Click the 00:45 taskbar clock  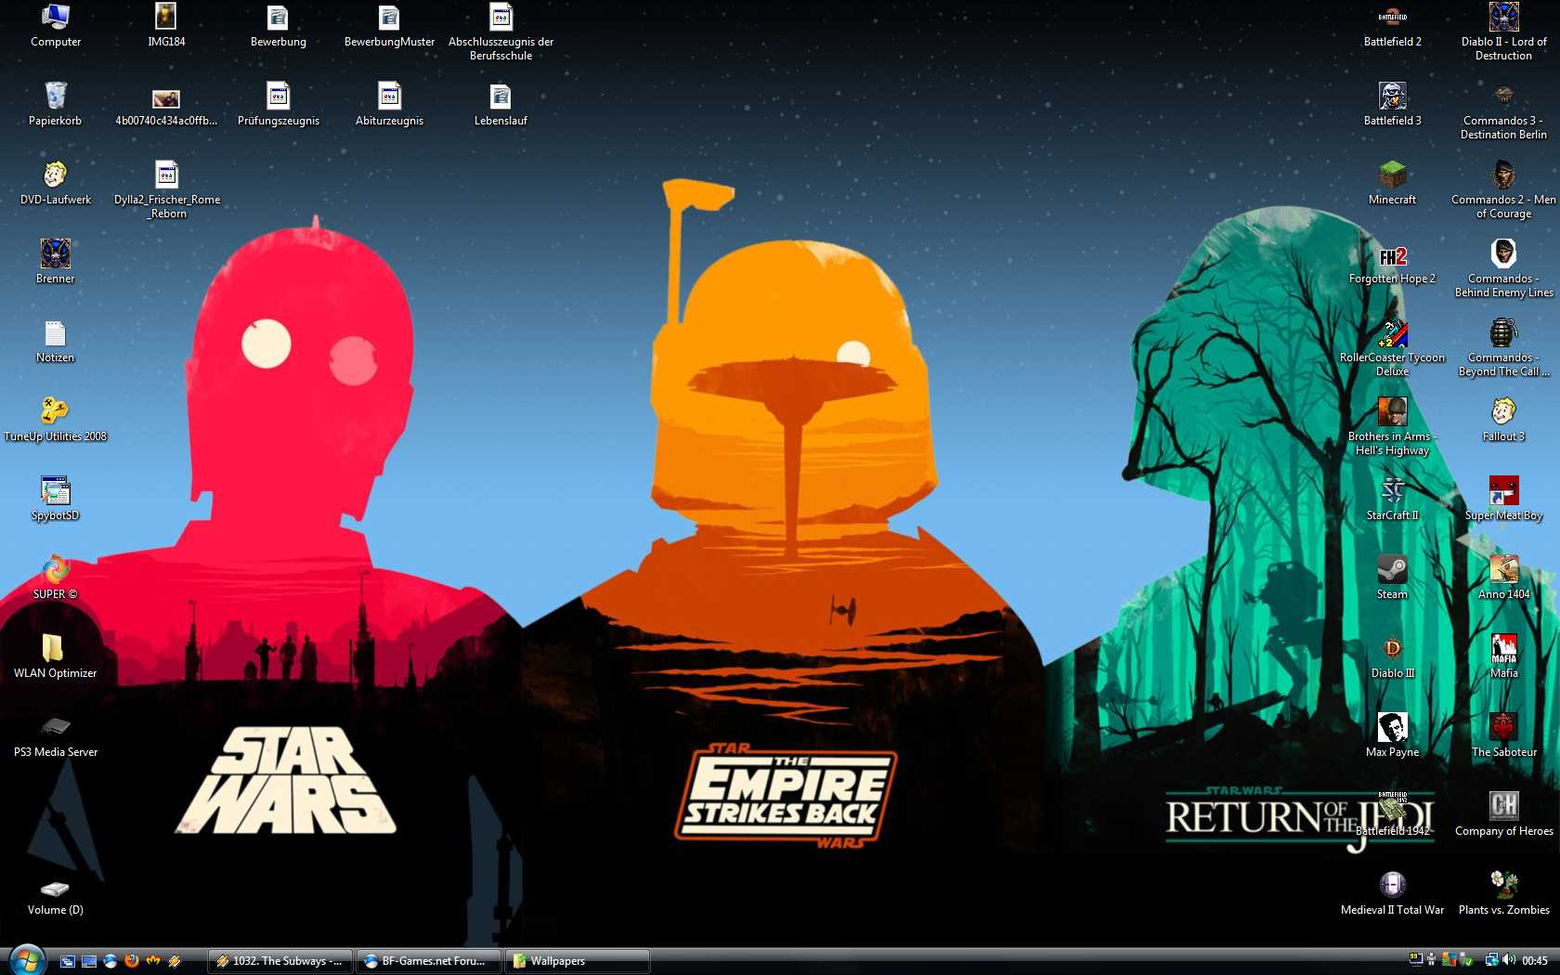(1535, 961)
